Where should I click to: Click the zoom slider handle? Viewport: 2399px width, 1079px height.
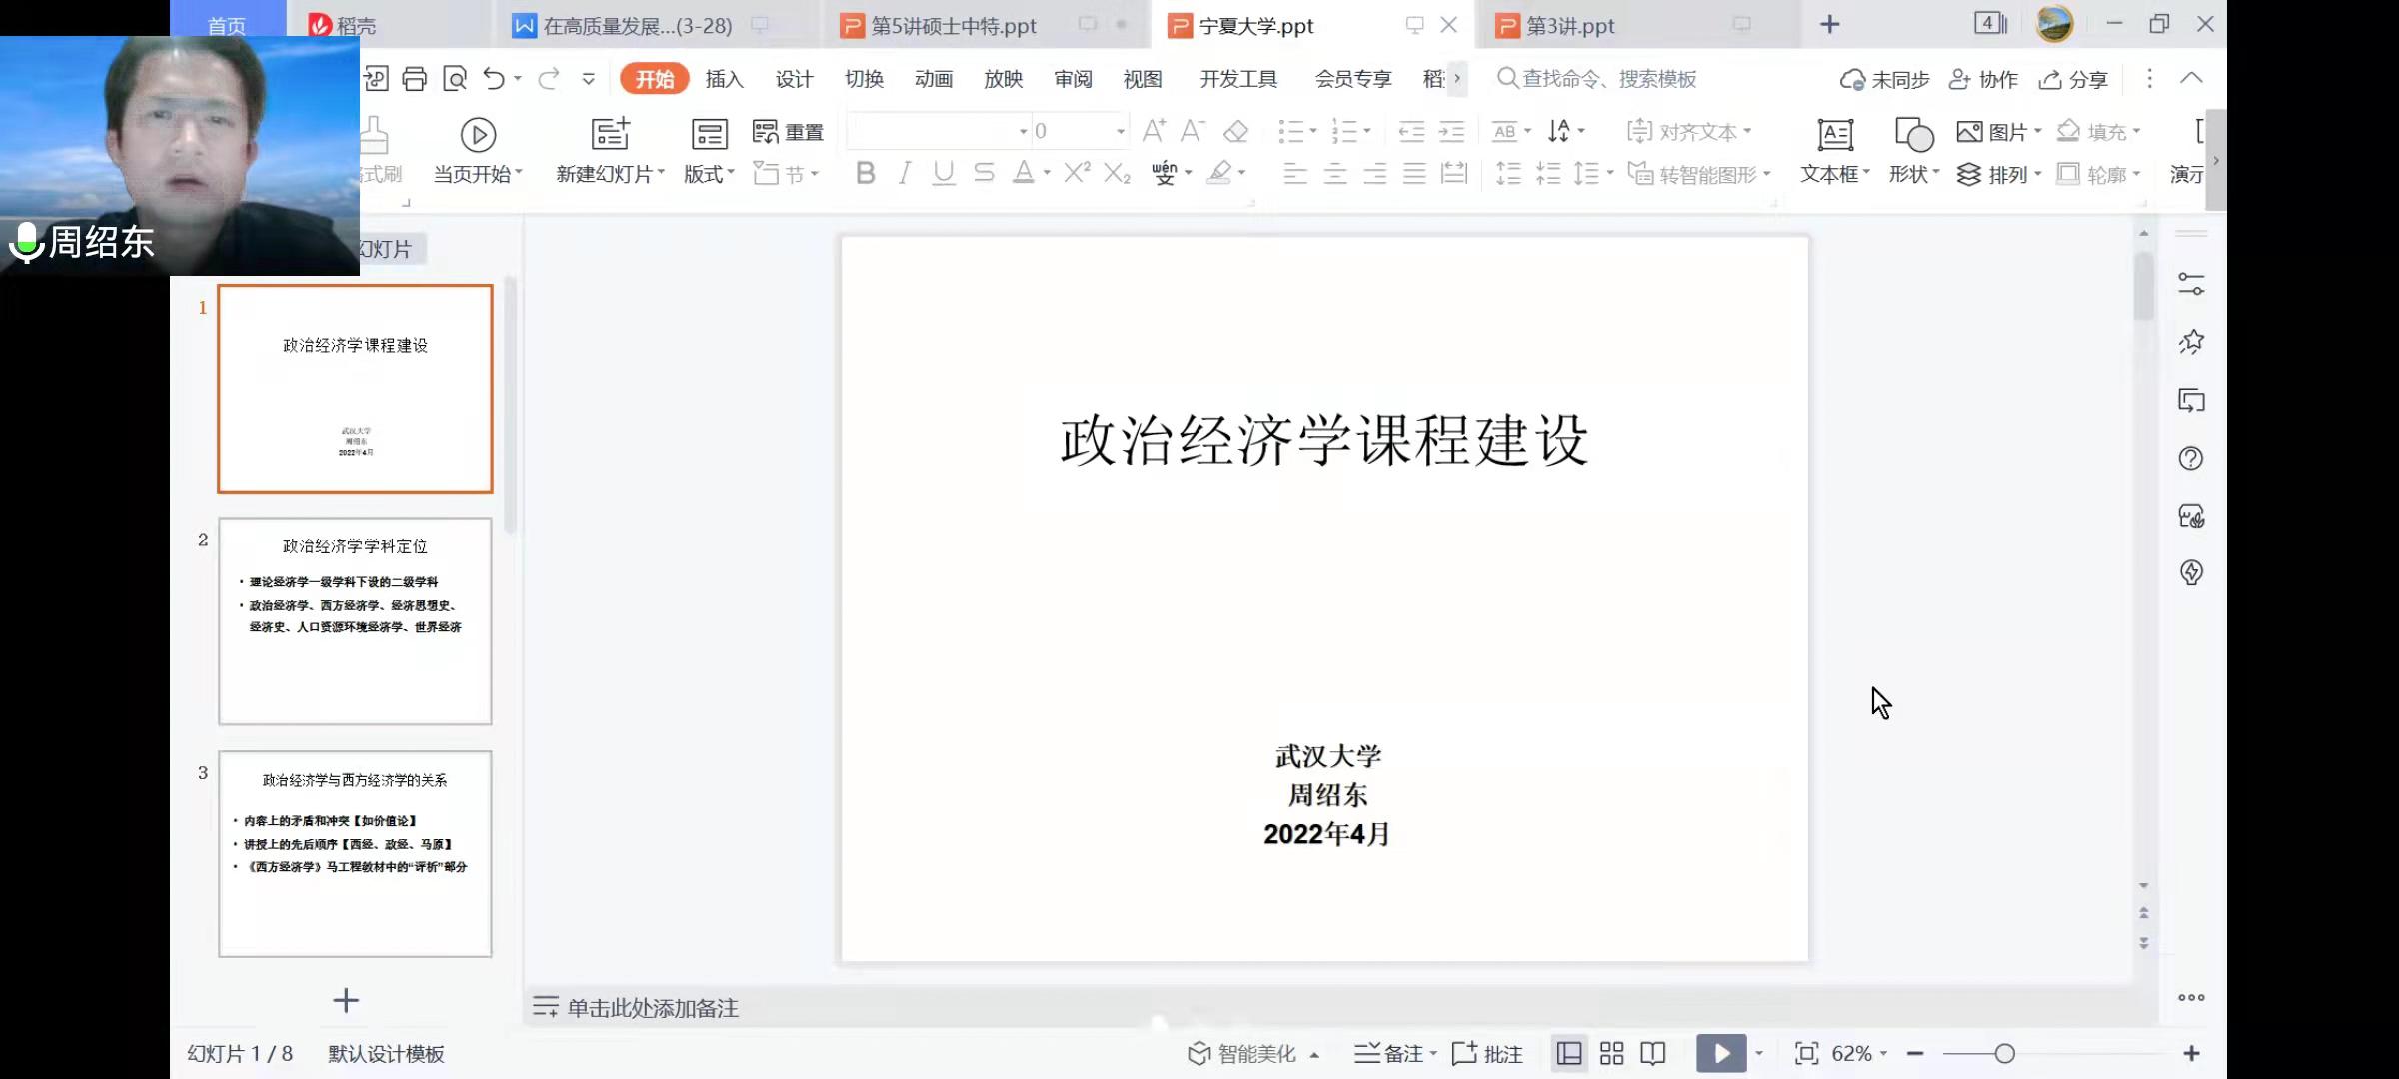point(2004,1053)
